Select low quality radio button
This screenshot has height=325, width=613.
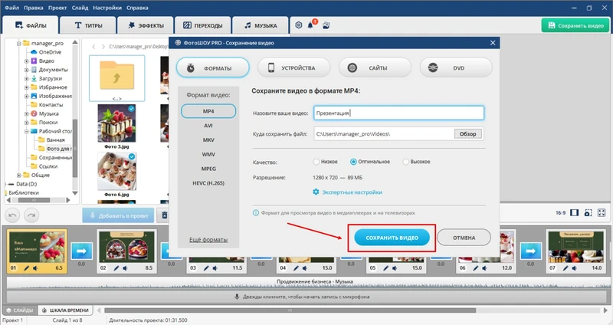point(316,162)
